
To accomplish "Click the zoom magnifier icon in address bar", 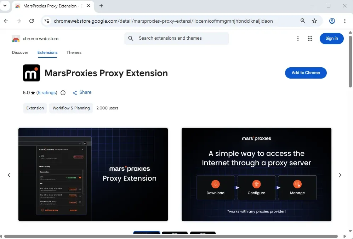I will tap(303, 21).
